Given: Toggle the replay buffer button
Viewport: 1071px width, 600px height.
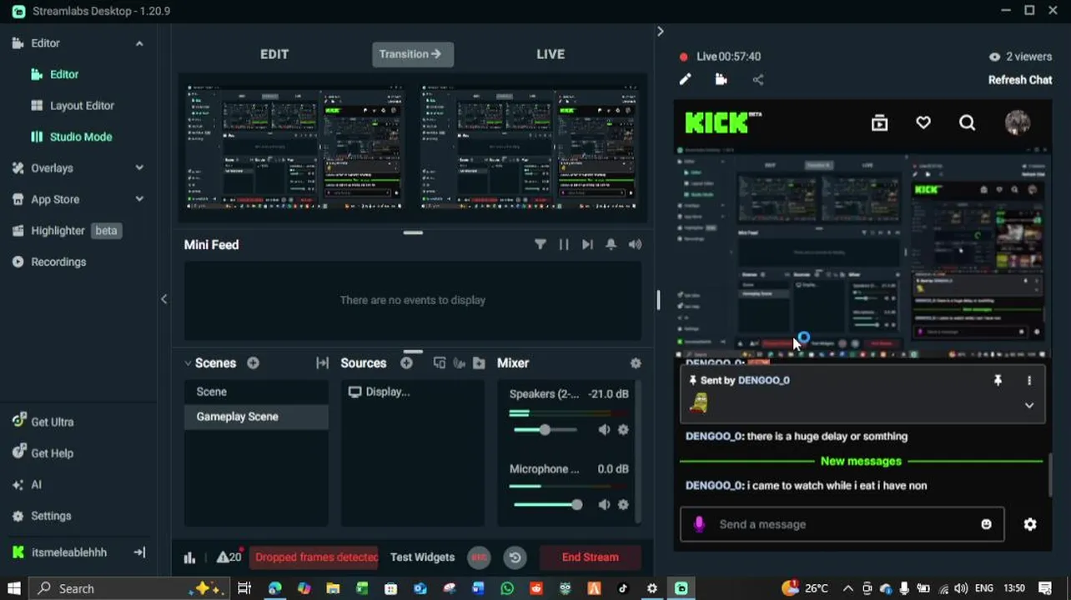Looking at the screenshot, I should pyautogui.click(x=515, y=557).
